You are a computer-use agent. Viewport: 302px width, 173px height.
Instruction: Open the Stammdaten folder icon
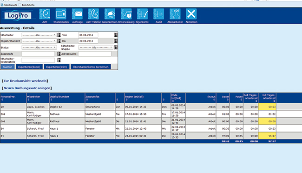coord(61,14)
